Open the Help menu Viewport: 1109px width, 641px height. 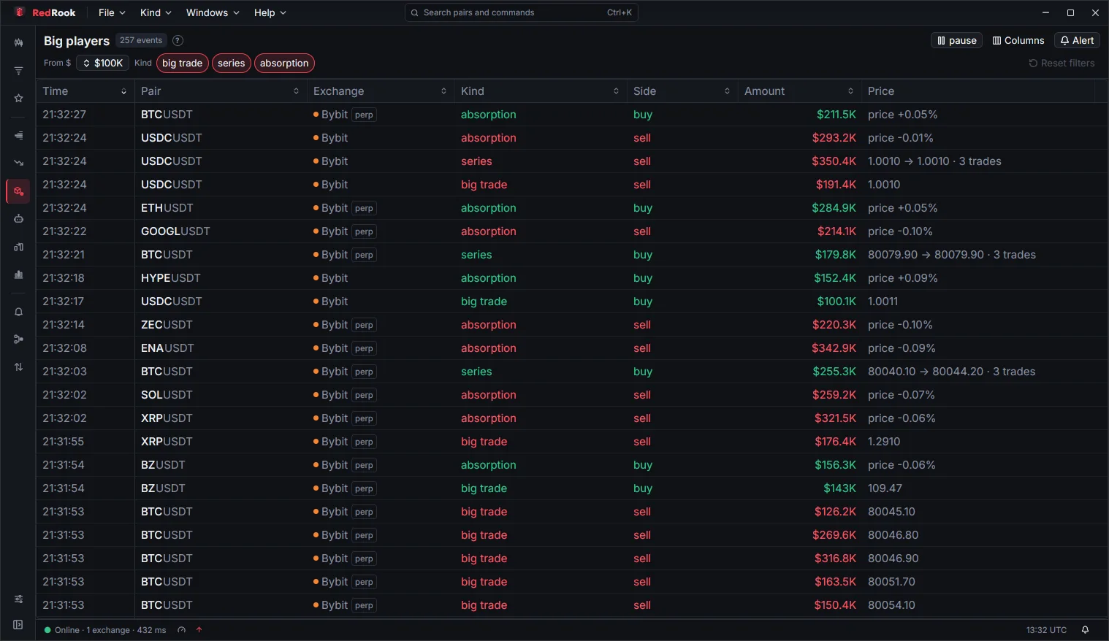point(270,13)
